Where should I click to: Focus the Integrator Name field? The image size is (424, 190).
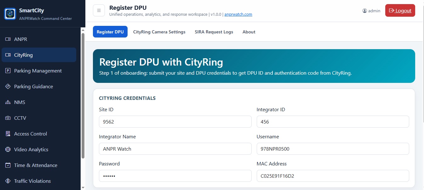tap(175, 149)
